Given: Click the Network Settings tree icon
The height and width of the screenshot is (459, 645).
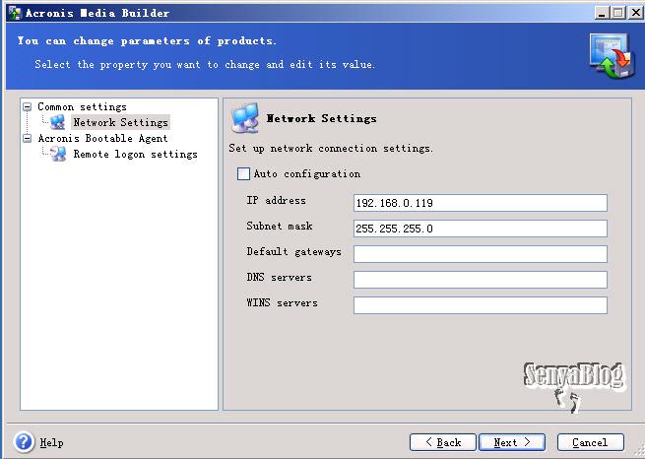Looking at the screenshot, I should click(x=57, y=122).
